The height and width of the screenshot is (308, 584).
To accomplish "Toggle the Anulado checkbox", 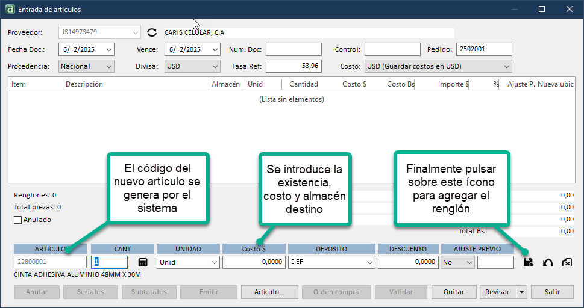I will pos(17,220).
